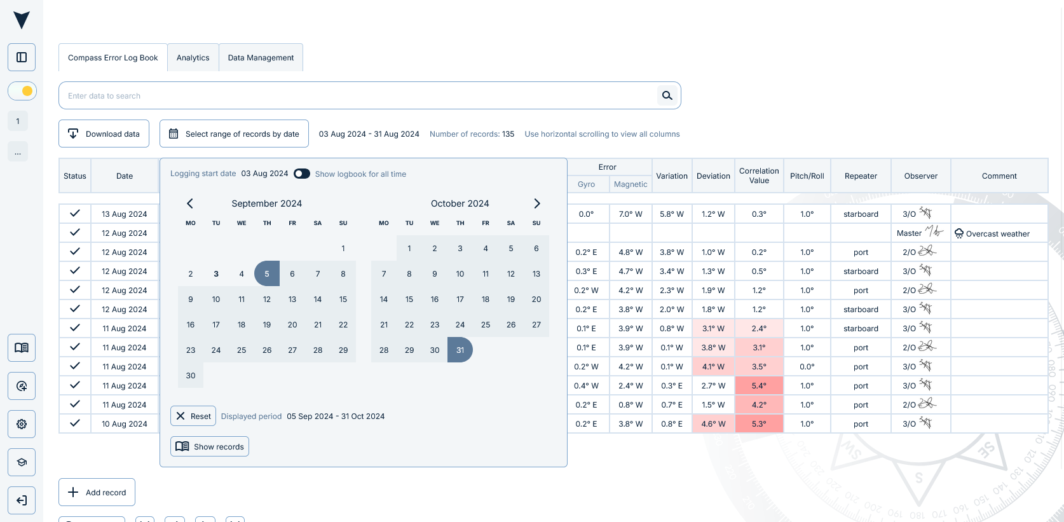This screenshot has width=1064, height=522.
Task: Click the Repeater column header
Action: pyautogui.click(x=861, y=175)
